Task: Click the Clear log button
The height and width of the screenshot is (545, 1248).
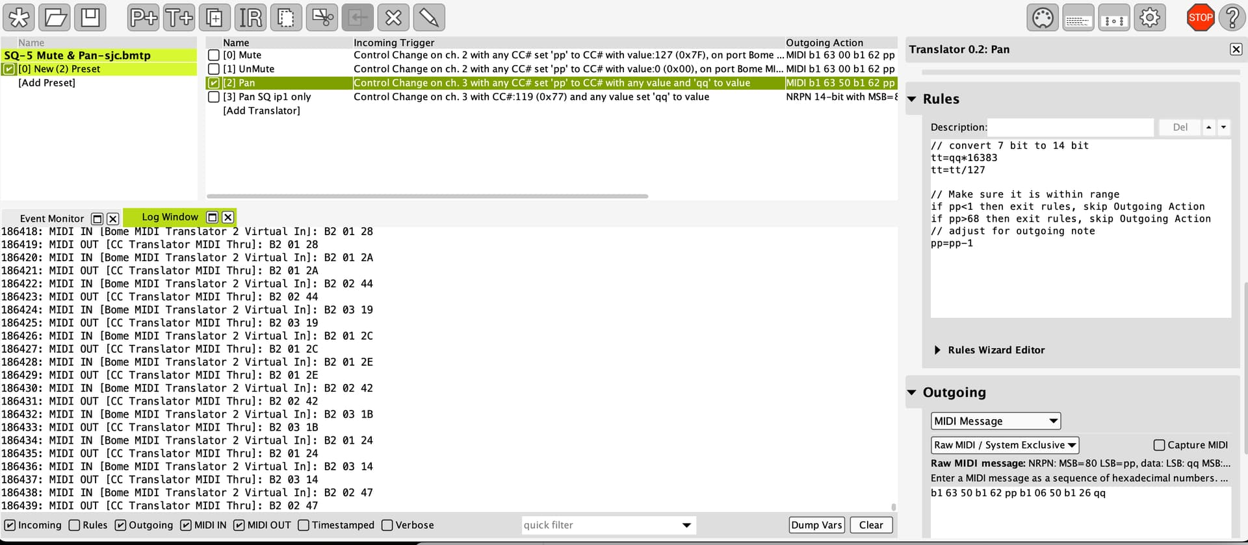Action: click(870, 525)
